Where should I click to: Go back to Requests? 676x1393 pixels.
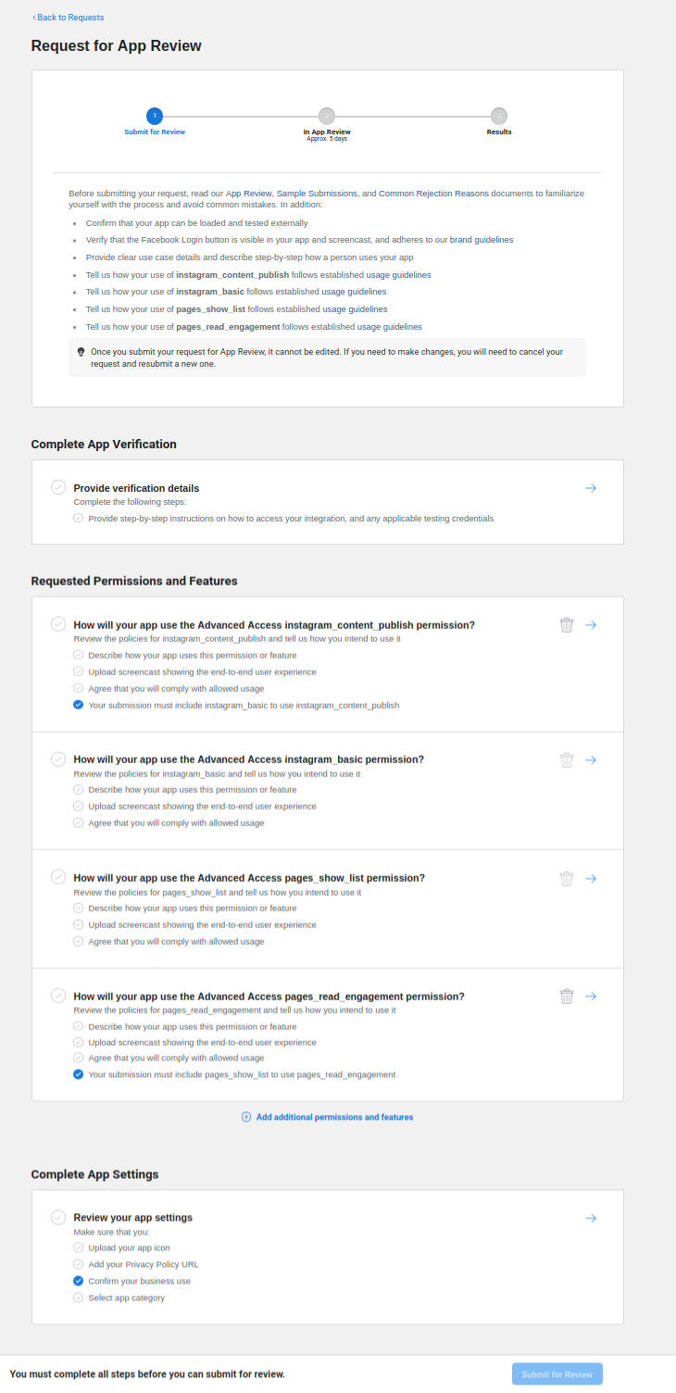[67, 17]
